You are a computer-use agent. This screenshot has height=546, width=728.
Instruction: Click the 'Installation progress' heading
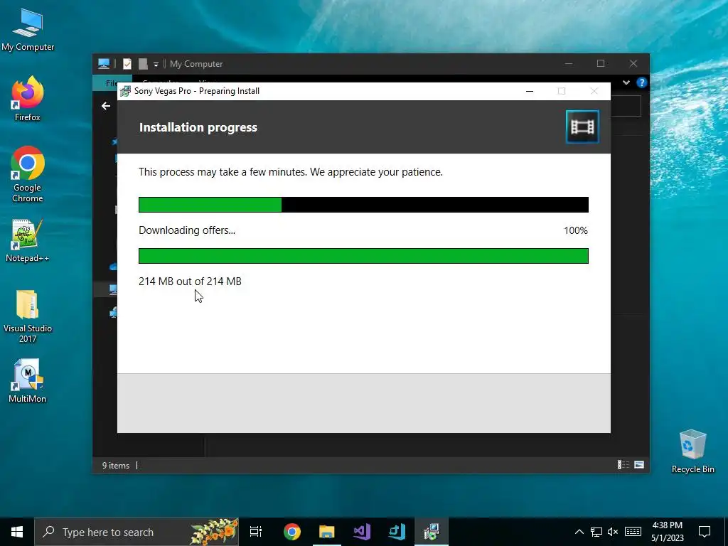point(198,127)
